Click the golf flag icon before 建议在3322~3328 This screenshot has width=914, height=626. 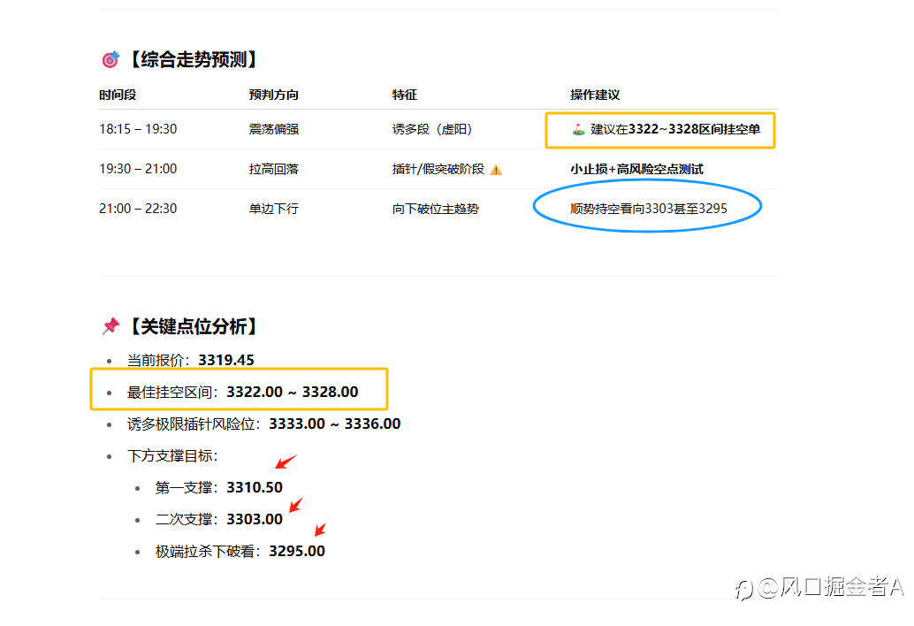click(578, 129)
